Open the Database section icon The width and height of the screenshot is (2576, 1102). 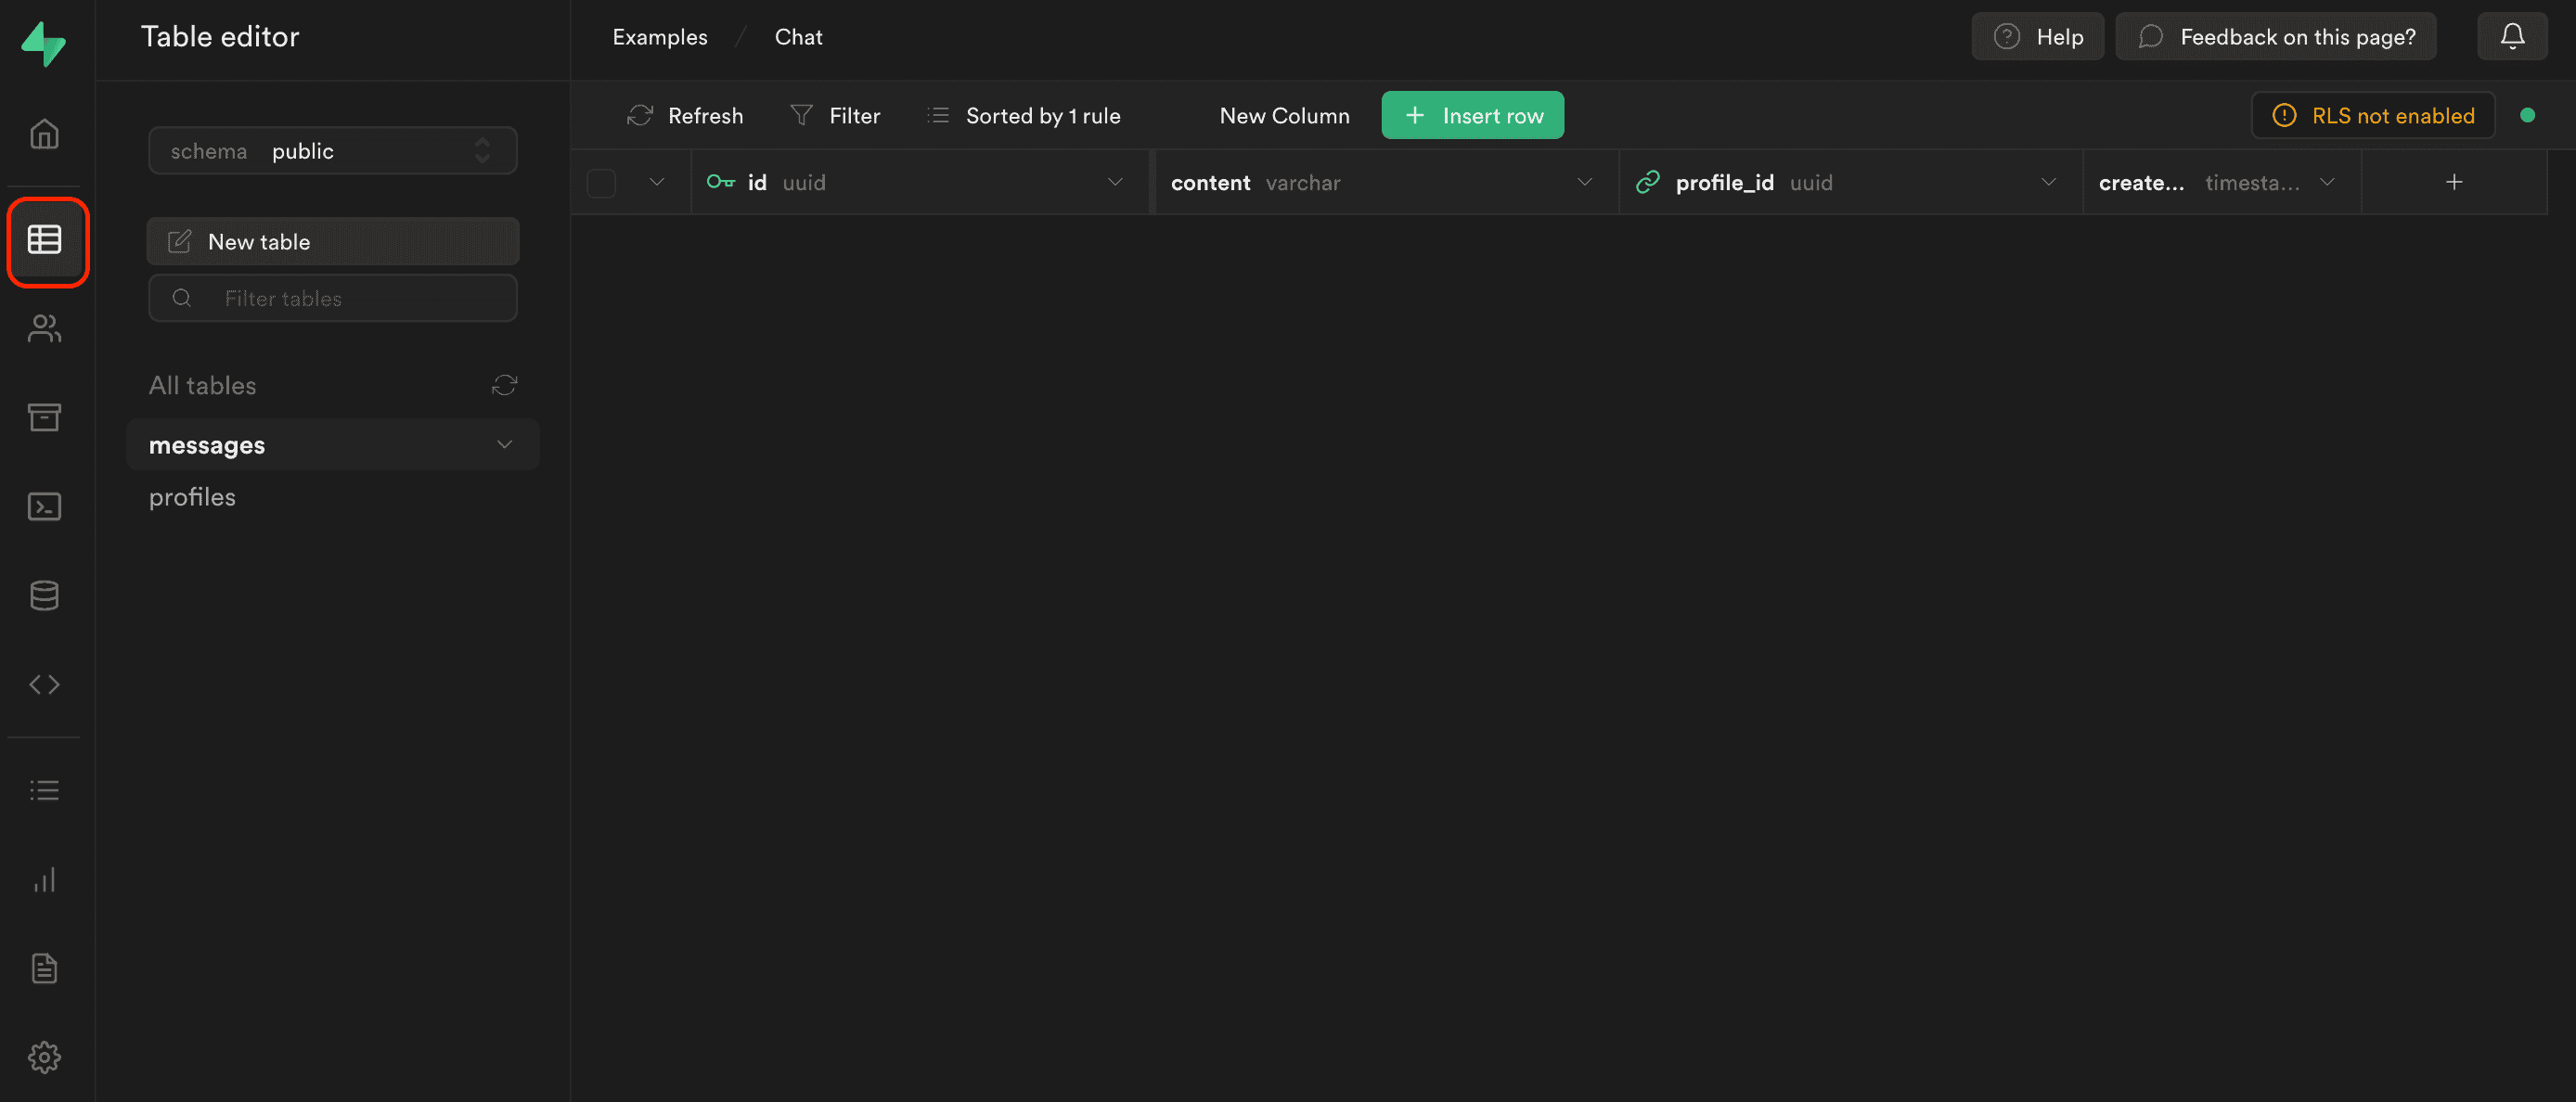45,595
